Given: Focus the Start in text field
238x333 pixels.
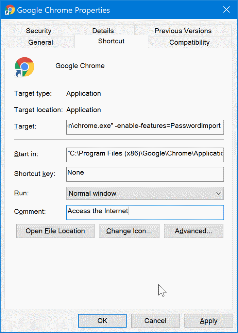Looking at the screenshot, I should pyautogui.click(x=145, y=154).
